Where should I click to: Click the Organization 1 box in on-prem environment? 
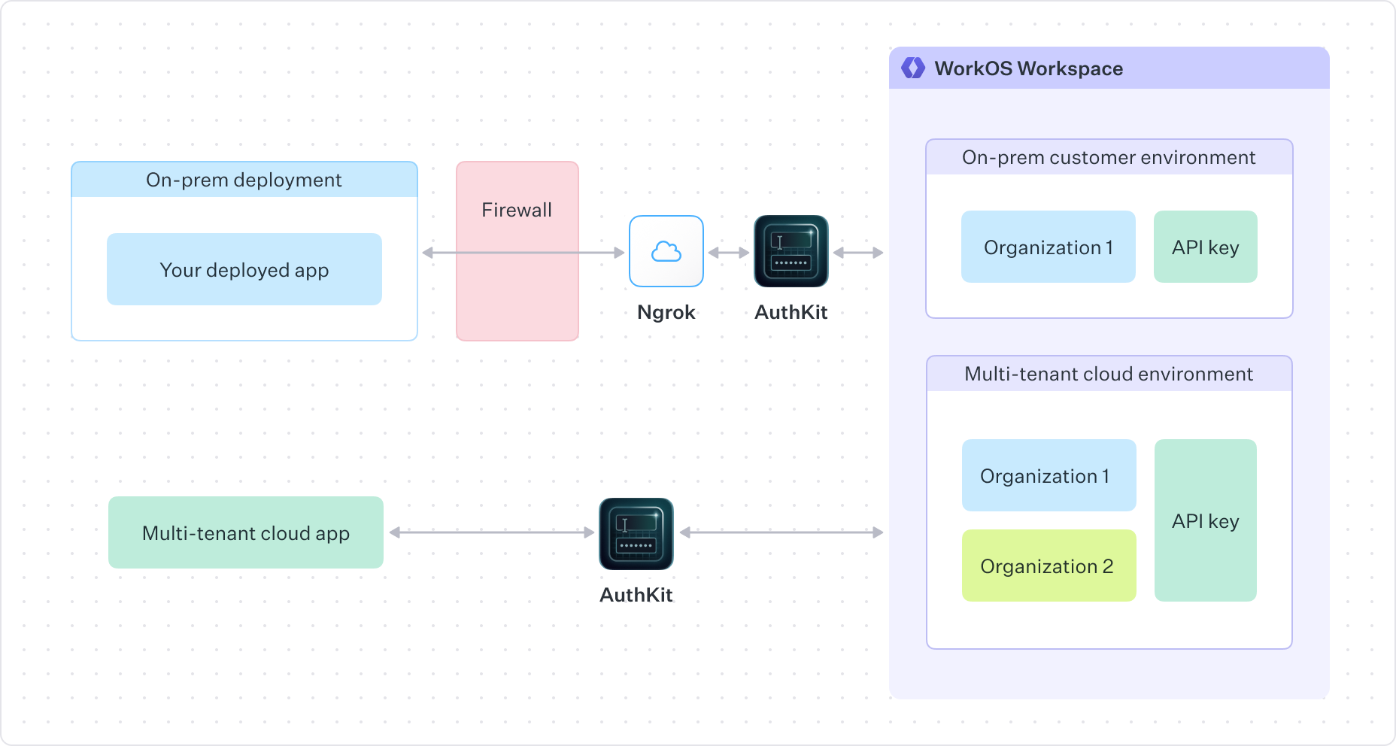pos(1048,247)
